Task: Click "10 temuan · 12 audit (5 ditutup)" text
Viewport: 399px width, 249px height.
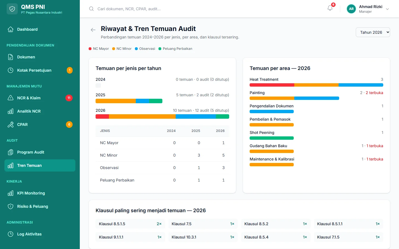Action: coord(201,110)
